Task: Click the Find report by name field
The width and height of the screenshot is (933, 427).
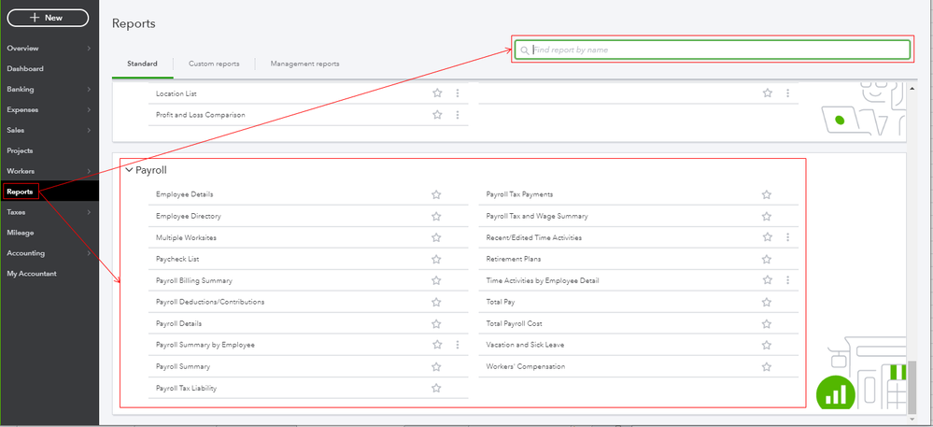Action: (717, 50)
